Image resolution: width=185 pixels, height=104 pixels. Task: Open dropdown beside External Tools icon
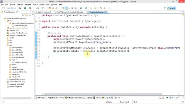point(33,8)
